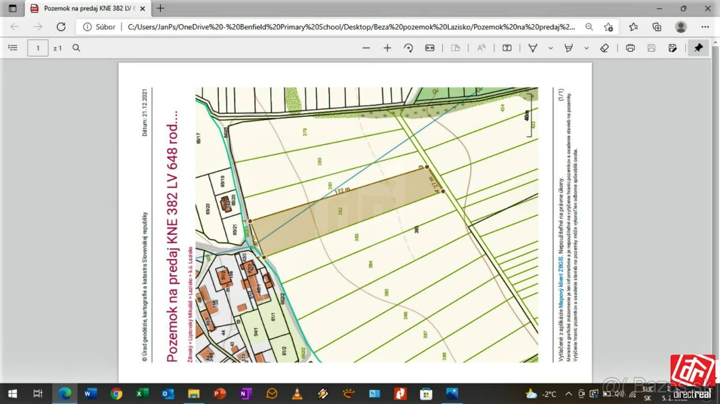Select the Draw pen tool
The image size is (720, 404).
click(532, 48)
